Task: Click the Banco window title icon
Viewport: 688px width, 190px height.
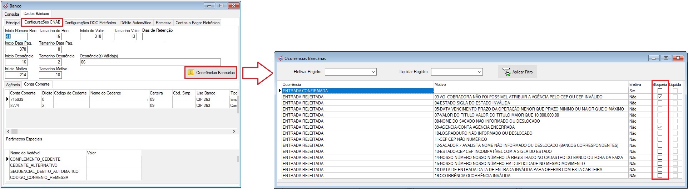Action: pyautogui.click(x=5, y=6)
